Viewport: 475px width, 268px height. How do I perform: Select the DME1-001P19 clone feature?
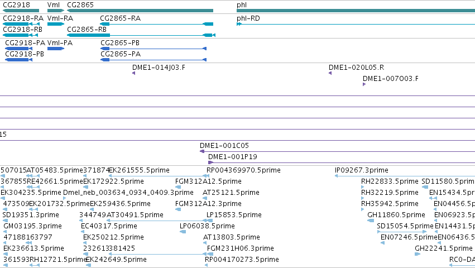click(342, 162)
